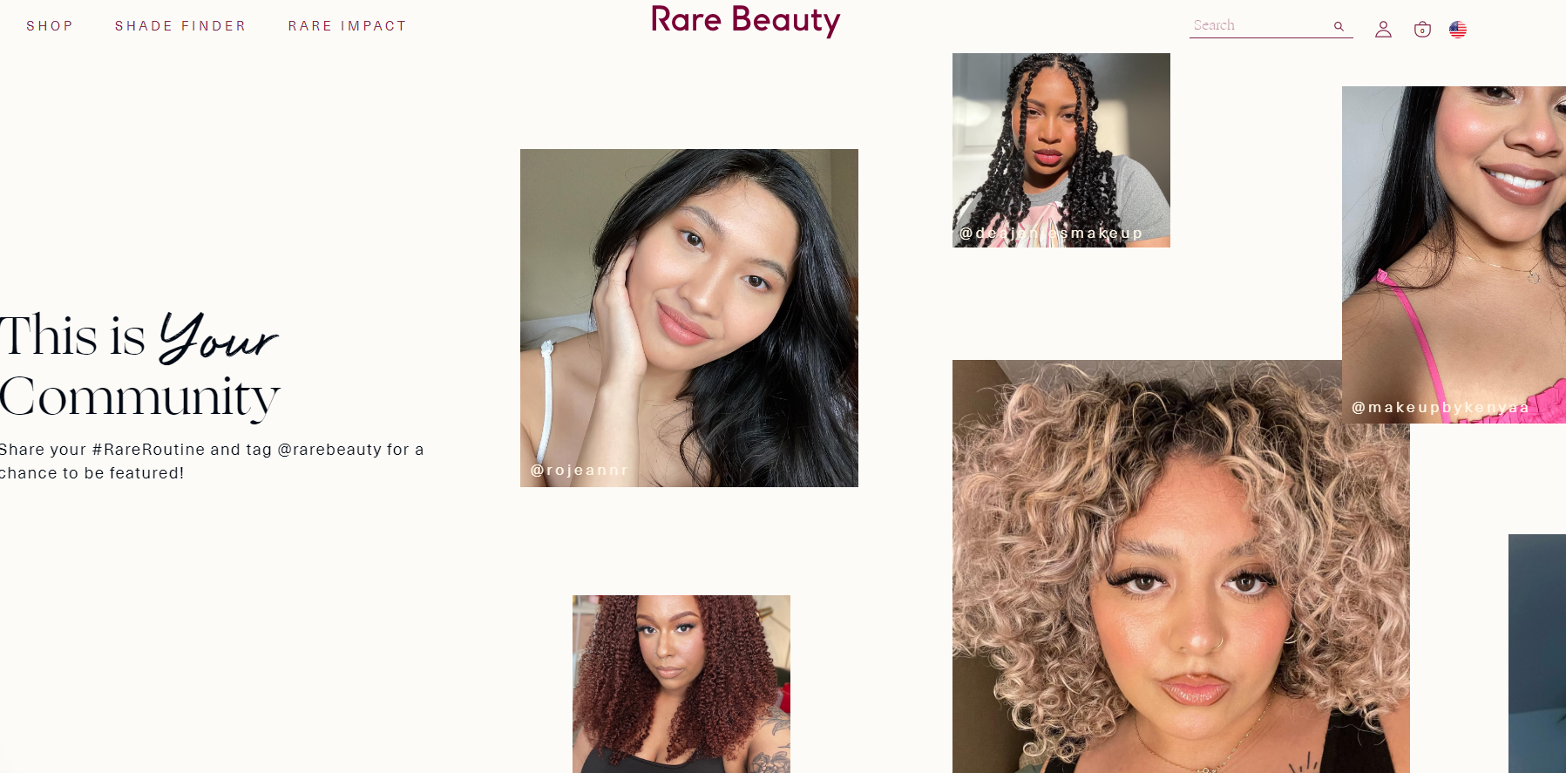Click the Rare Beauty logo

[745, 20]
